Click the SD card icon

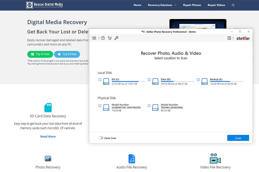(48, 107)
